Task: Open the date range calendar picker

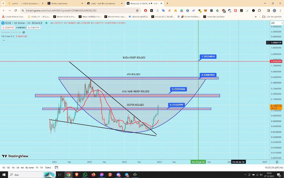Action: 56,167
